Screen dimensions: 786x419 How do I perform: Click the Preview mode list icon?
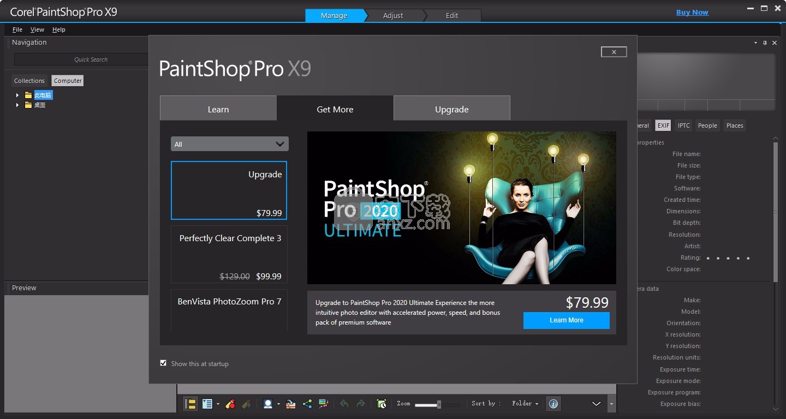click(x=207, y=404)
